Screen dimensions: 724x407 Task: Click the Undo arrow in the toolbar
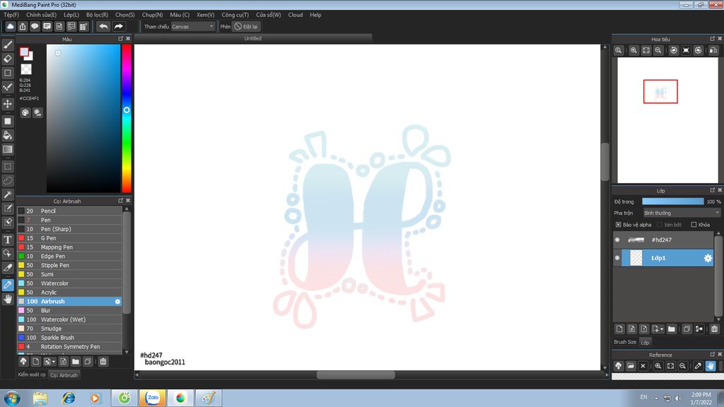point(103,26)
